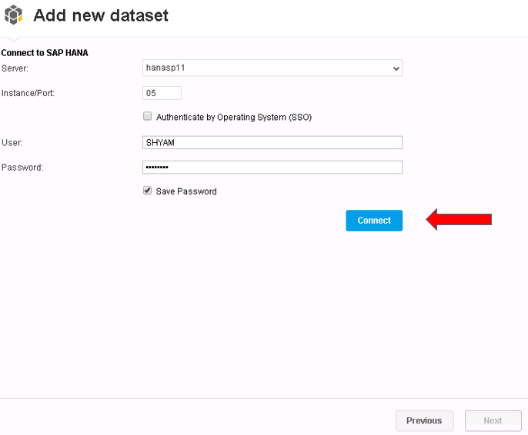Click the Save Password label text
This screenshot has height=435, width=528.
click(x=186, y=191)
